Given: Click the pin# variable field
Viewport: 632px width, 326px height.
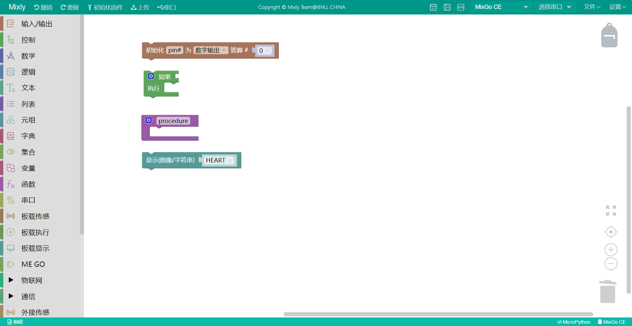Looking at the screenshot, I should coord(174,50).
